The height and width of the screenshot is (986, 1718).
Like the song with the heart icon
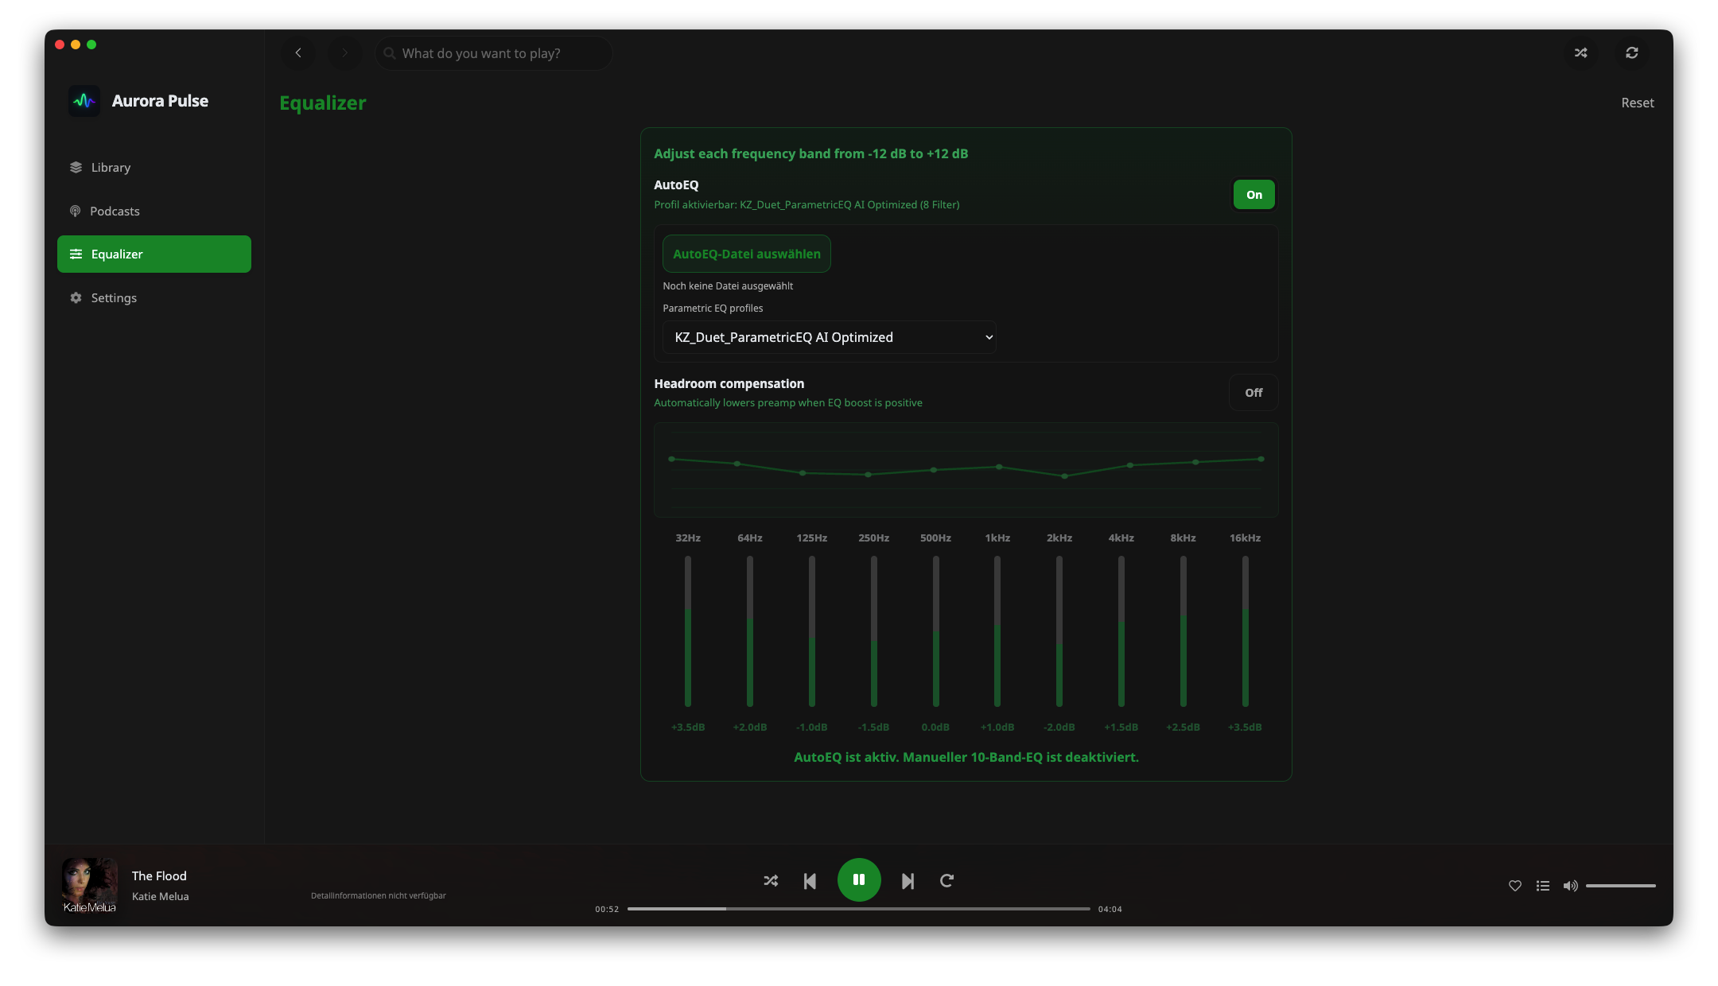coord(1515,886)
